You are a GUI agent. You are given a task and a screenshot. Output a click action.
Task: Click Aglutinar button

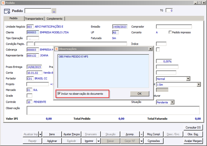tap(52, 141)
